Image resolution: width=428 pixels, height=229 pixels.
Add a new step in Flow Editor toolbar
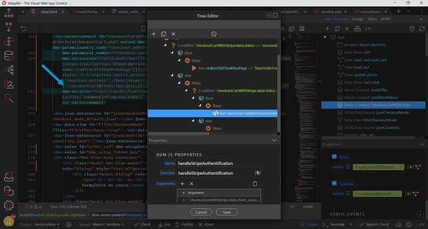tap(154, 34)
